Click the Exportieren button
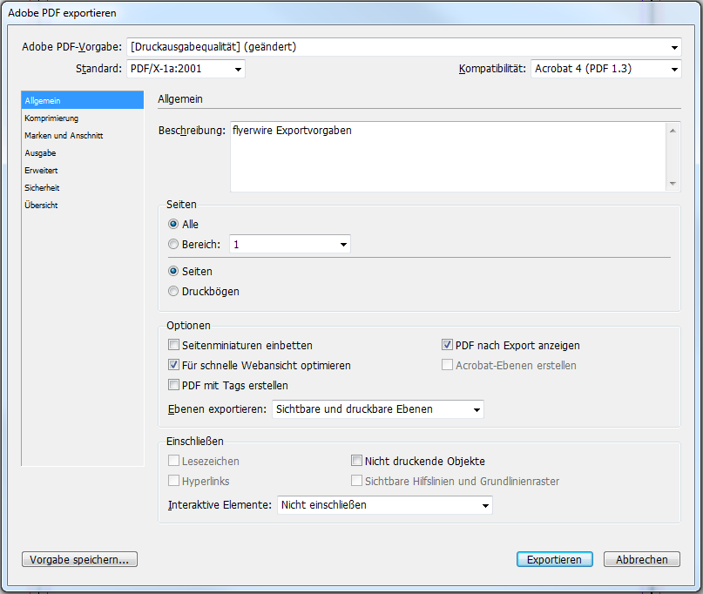 (x=555, y=559)
